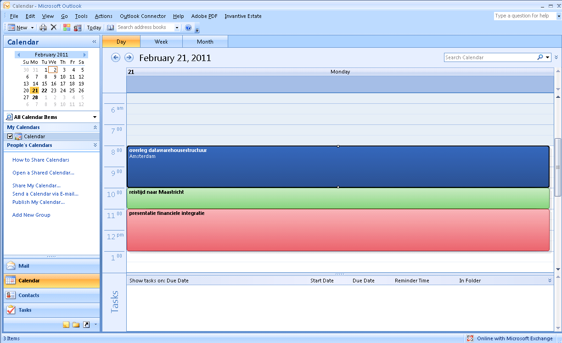Image resolution: width=562 pixels, height=343 pixels.
Task: Select February 22 in the mini calendar
Action: coord(45,90)
